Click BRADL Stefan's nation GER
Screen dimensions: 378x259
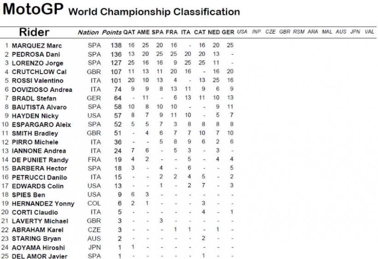coord(94,98)
